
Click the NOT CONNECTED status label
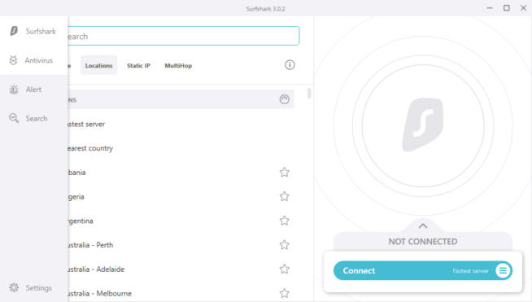click(x=423, y=242)
